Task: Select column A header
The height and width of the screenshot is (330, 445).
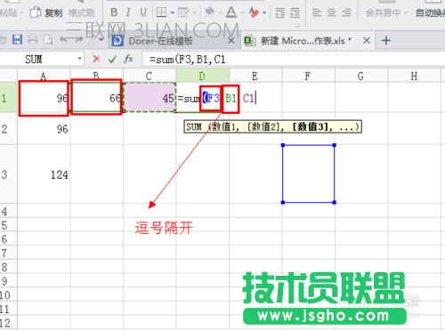Action: 44,76
